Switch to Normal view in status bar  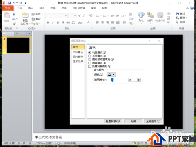tap(134, 143)
